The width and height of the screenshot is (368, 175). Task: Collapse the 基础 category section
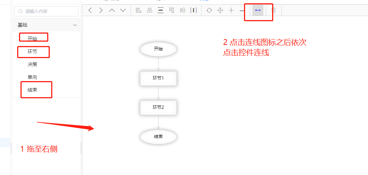(x=75, y=25)
